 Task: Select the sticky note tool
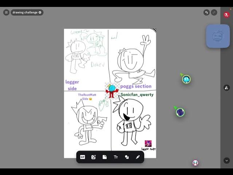[104, 157]
